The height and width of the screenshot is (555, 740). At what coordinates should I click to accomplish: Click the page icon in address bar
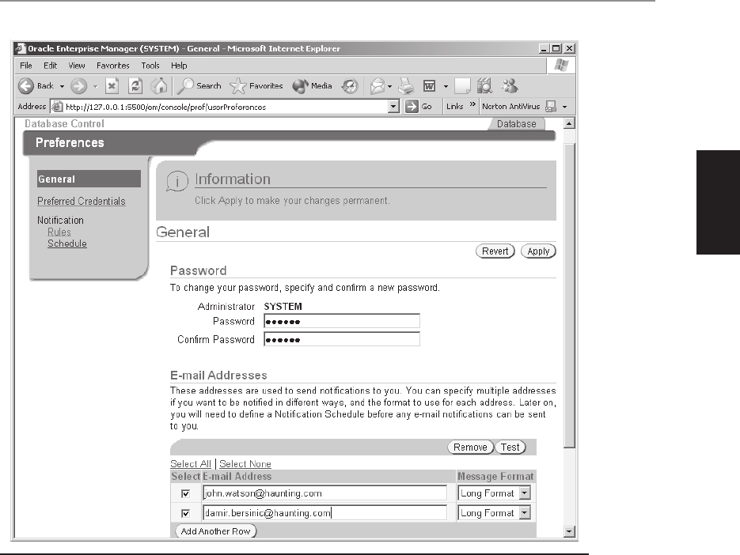pos(57,107)
